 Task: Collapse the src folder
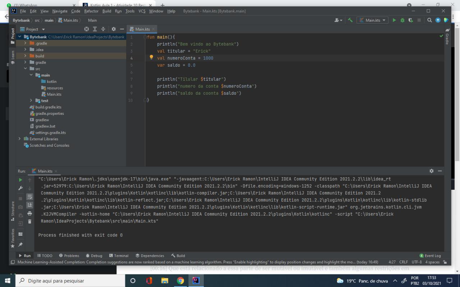tap(25, 69)
